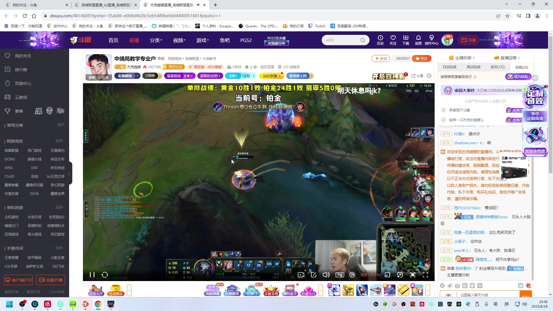553x311 pixels.
Task: Click the 分享 share icon
Action: (x=417, y=76)
